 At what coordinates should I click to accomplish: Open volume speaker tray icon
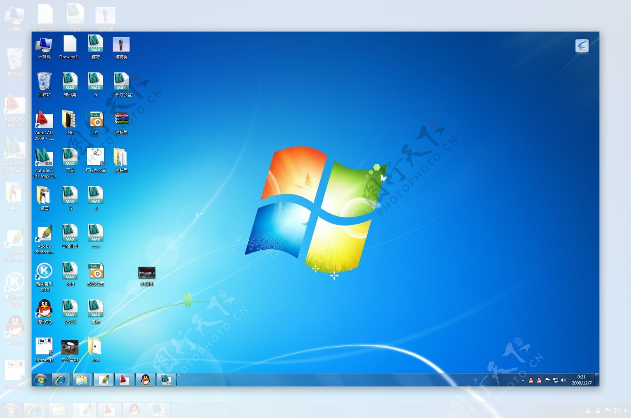[563, 380]
